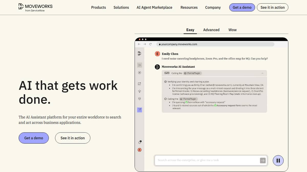Click the demo browser back arrow
Image resolution: width=307 pixels, height=172 pixels.
pyautogui.click(x=139, y=44)
